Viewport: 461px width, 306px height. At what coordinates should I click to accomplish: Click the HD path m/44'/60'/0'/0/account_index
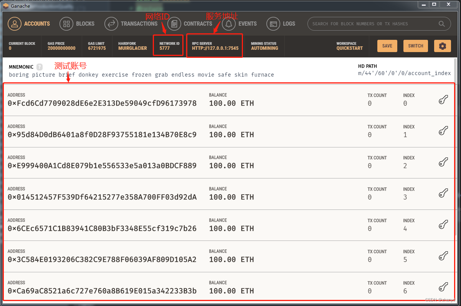point(405,74)
